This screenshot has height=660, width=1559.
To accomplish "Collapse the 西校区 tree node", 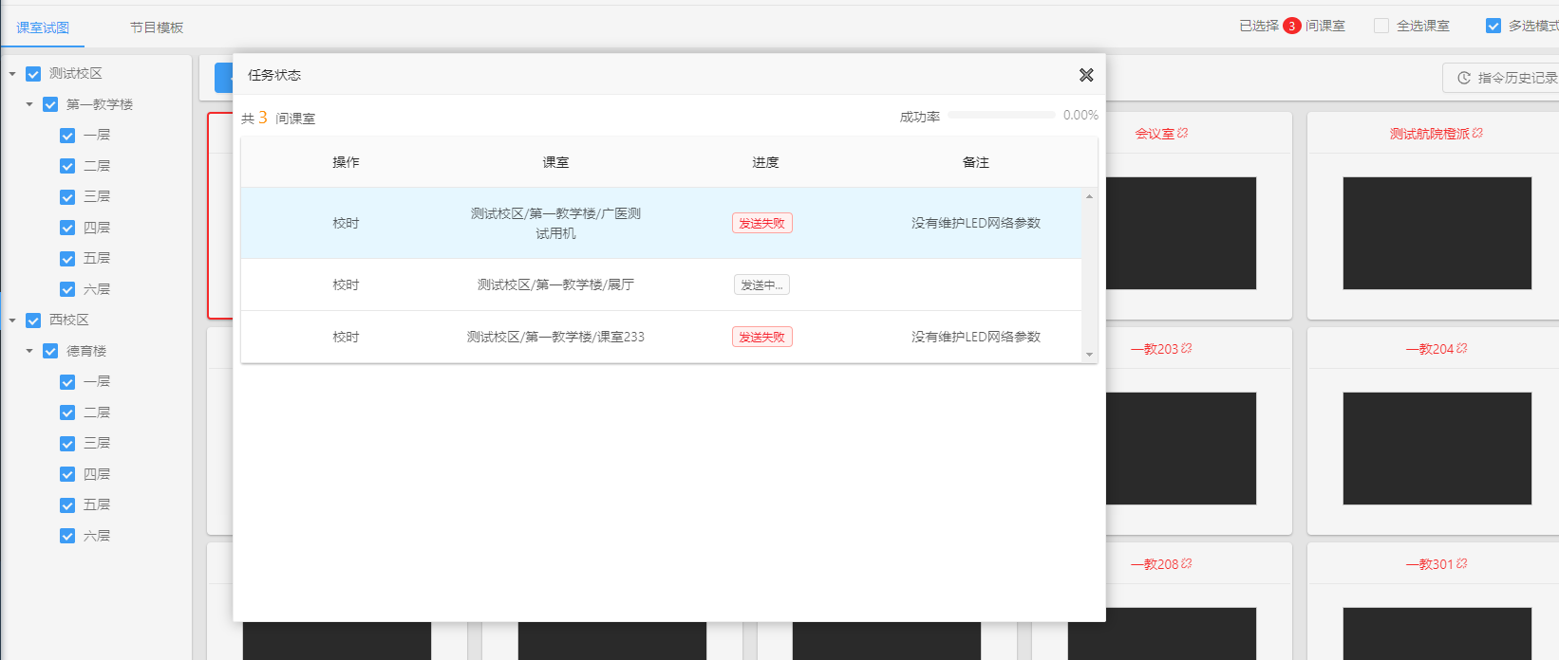I will [12, 321].
